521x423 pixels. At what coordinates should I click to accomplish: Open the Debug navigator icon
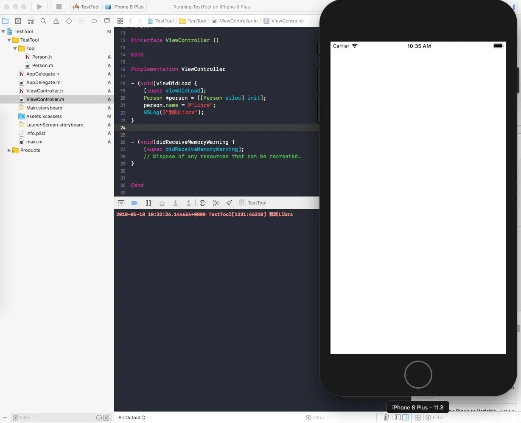(81, 21)
